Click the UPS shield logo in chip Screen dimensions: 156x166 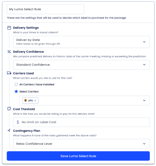coord(26,100)
